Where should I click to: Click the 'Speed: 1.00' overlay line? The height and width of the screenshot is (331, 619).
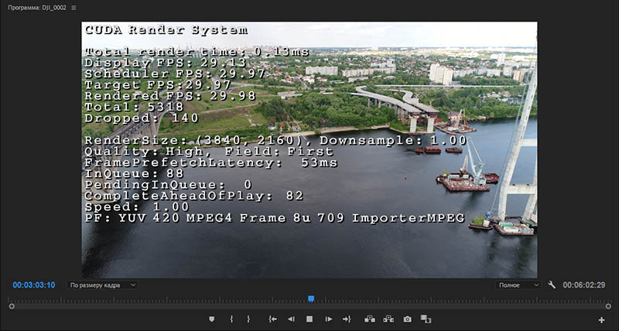(x=137, y=207)
